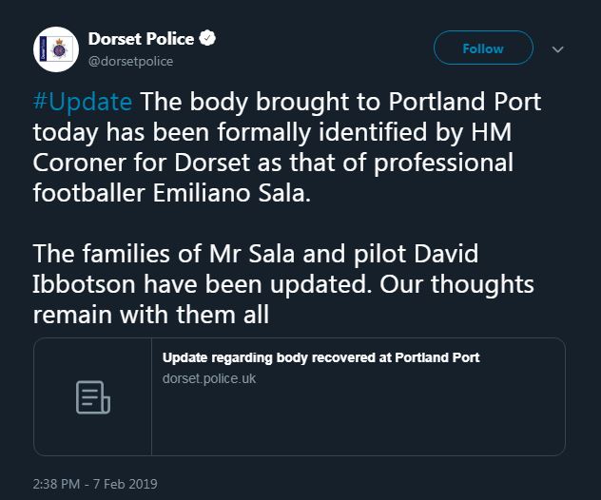Open the Dorset Police display name link
The height and width of the screenshot is (500, 601).
click(141, 39)
